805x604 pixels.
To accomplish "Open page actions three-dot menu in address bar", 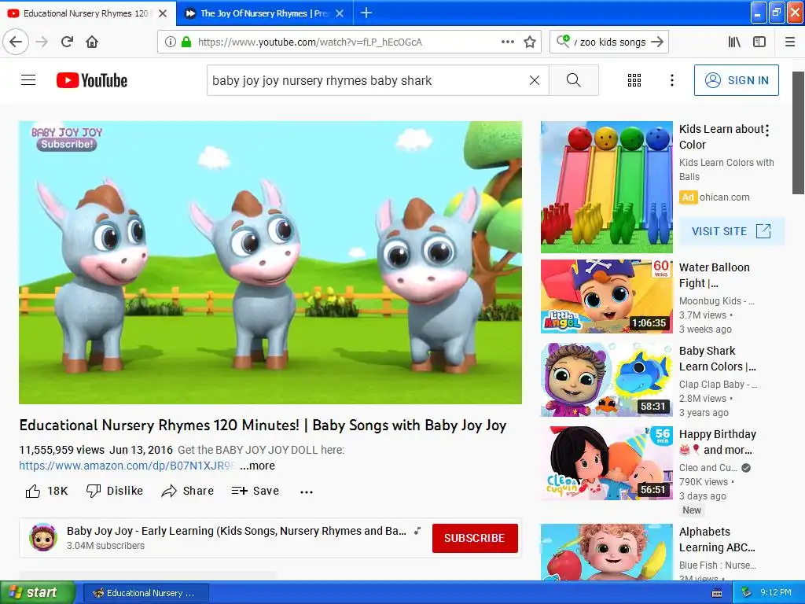I will pyautogui.click(x=508, y=42).
